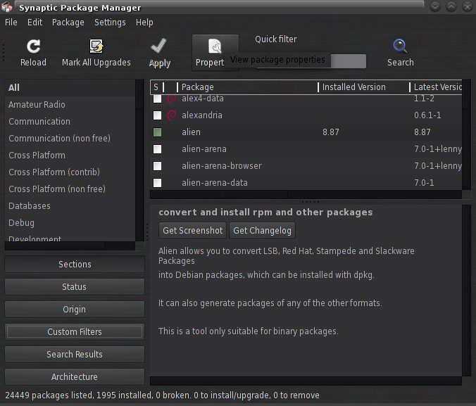
Task: Select Cross Platform (contrib) section
Action: pos(70,172)
